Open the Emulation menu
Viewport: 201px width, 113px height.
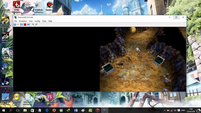tap(23, 21)
